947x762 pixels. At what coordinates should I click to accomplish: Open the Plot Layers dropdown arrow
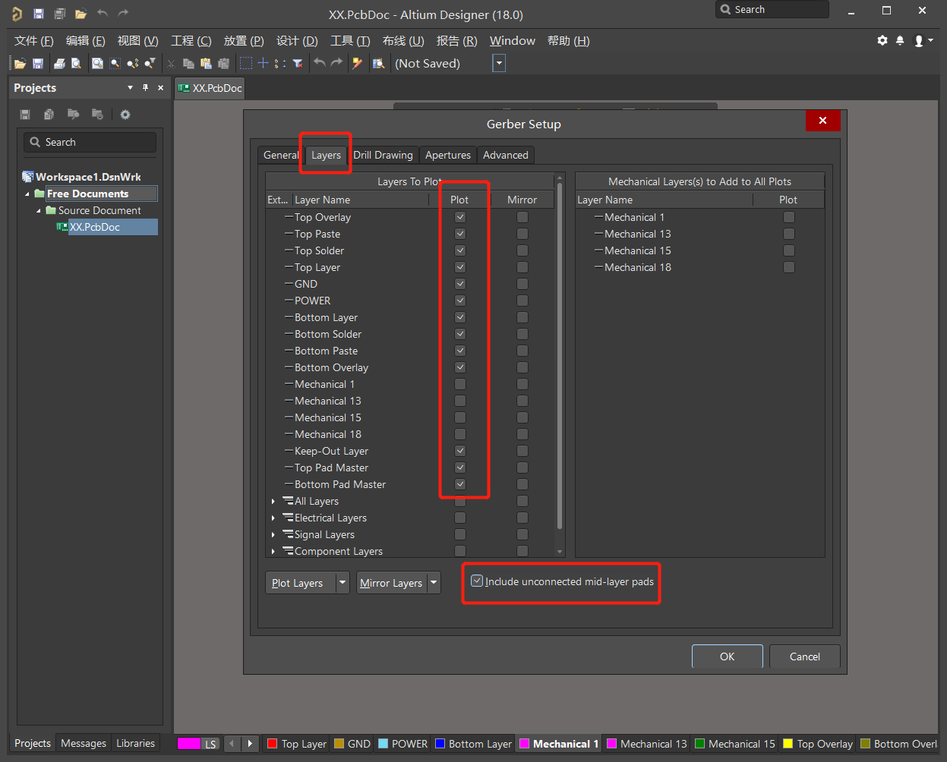[x=342, y=583]
